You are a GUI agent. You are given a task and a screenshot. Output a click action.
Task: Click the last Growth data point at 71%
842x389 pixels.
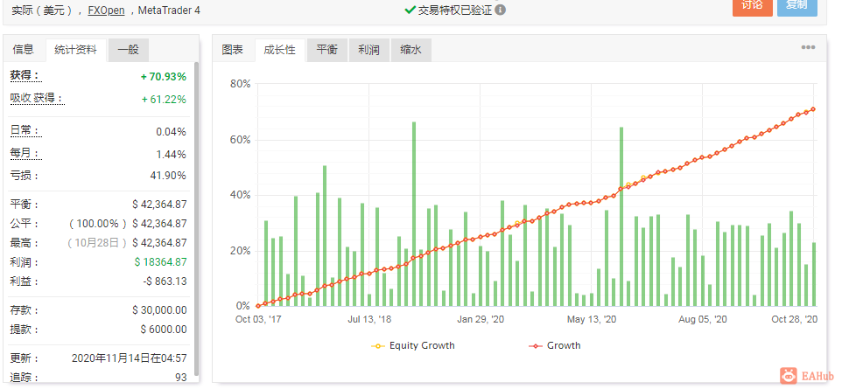(x=813, y=109)
